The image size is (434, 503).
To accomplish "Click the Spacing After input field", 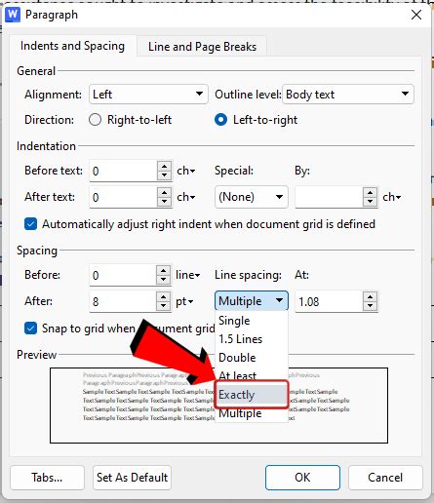I will click(122, 301).
